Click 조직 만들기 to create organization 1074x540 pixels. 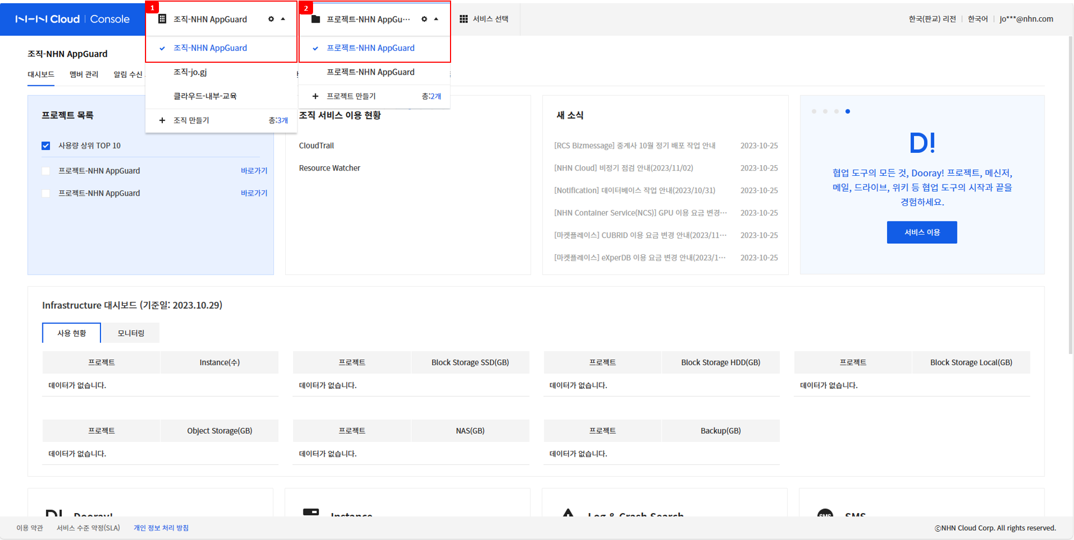(x=191, y=120)
